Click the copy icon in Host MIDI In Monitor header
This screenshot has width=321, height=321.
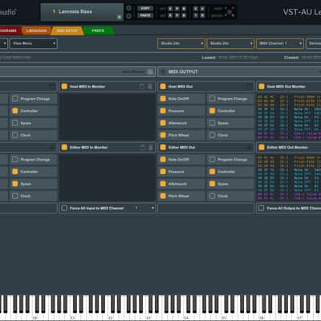142,87
